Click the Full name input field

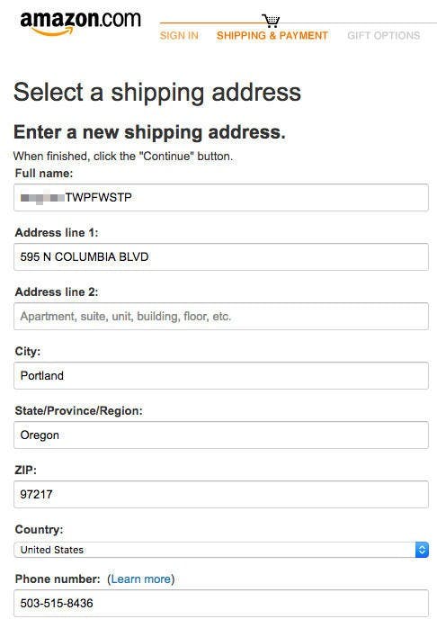point(221,197)
